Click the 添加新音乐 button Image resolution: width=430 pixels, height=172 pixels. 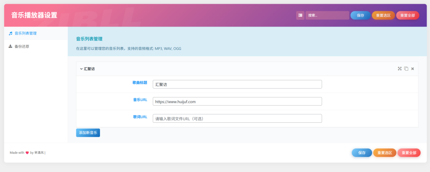[88, 133]
